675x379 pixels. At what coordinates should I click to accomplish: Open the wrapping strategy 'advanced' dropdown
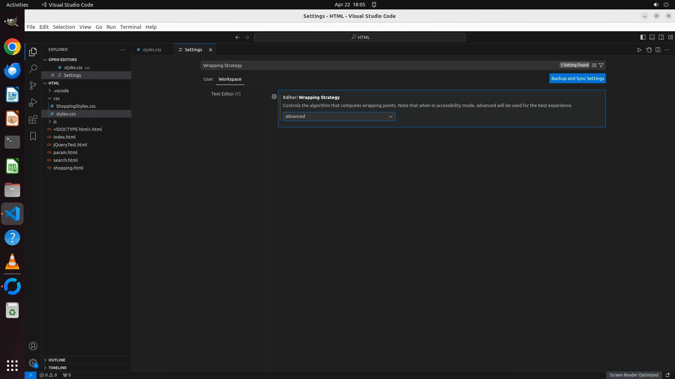click(339, 117)
